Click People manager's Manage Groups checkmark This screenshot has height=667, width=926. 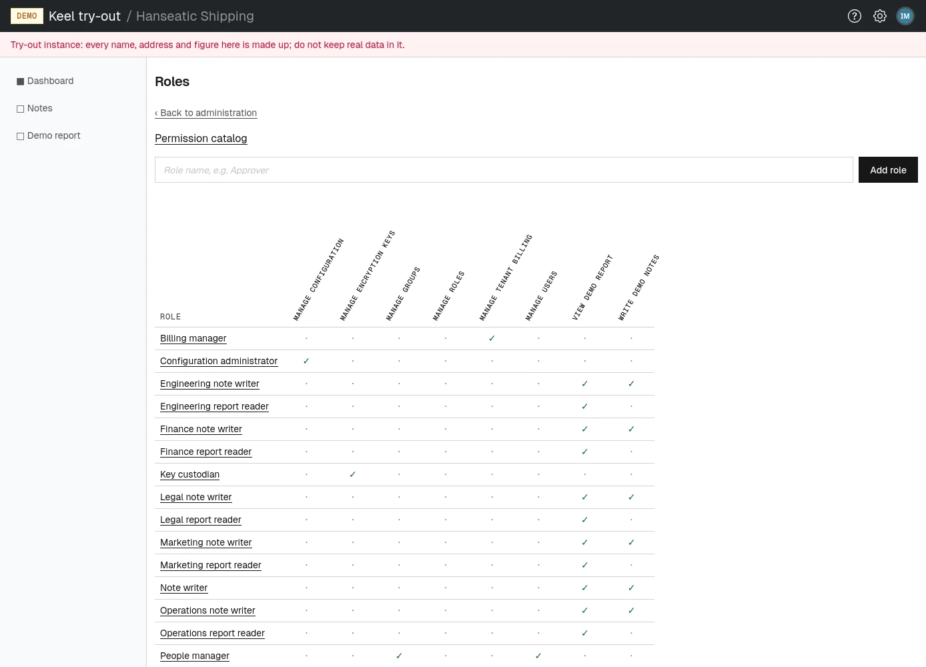point(399,656)
